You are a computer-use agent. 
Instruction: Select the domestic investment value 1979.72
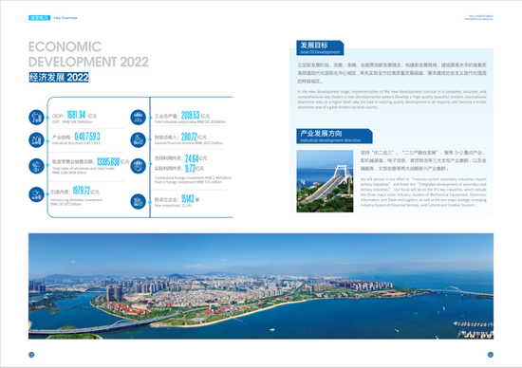[82, 191]
